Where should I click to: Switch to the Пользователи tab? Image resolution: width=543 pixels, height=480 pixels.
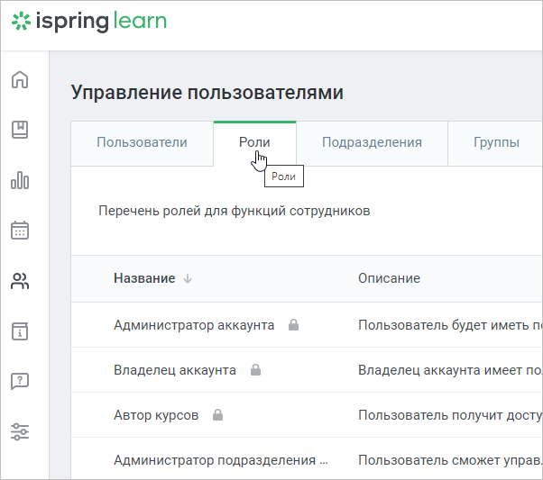tap(142, 142)
